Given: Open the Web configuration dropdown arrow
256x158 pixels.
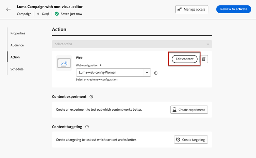Looking at the screenshot, I should (x=147, y=73).
